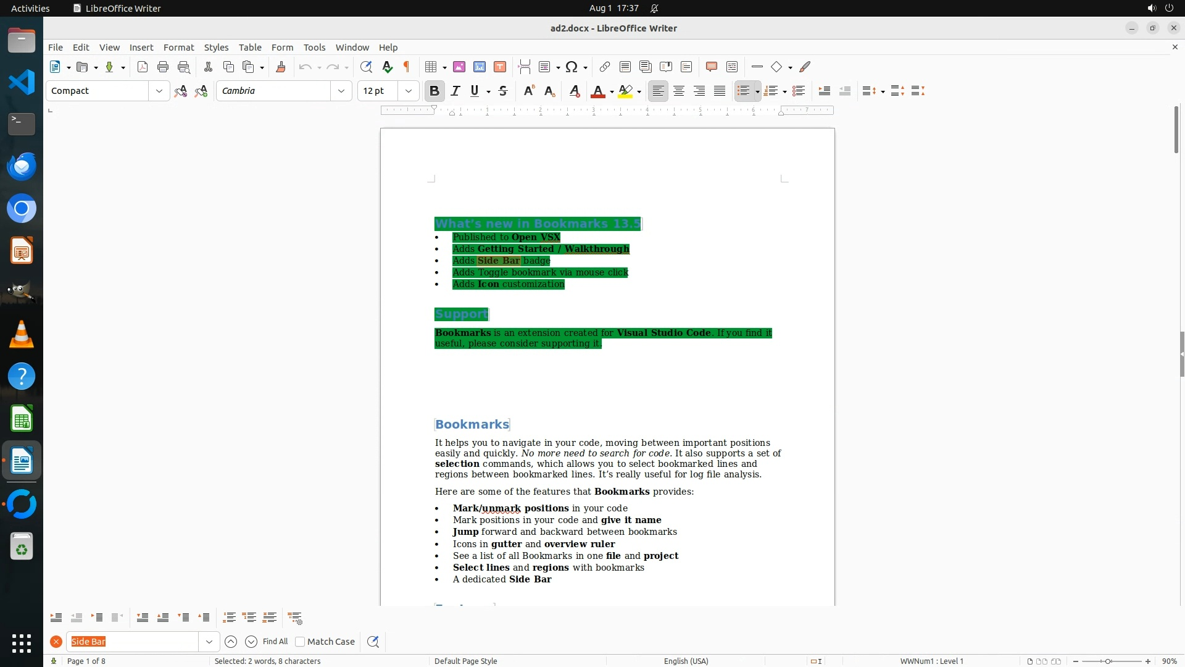Click the Side Bar search input field
This screenshot has width=1185, height=667.
pyautogui.click(x=133, y=642)
